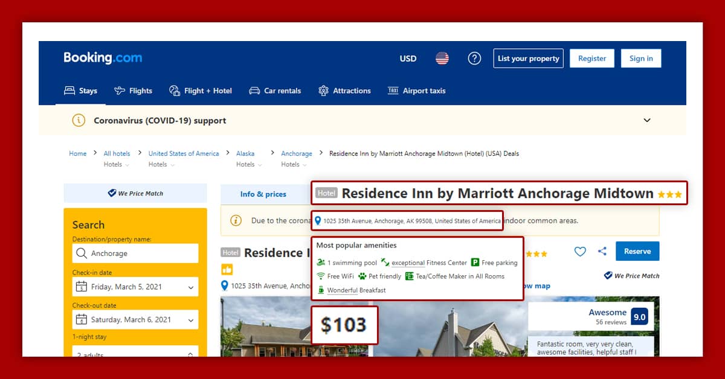Click the Sign in button
This screenshot has width=725, height=379.
[641, 59]
